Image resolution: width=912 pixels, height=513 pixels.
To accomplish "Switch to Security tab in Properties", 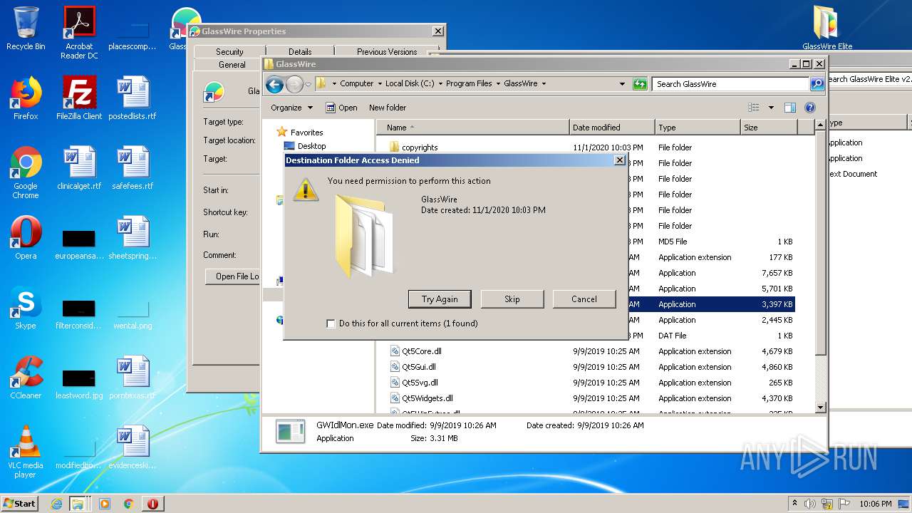I will click(x=229, y=51).
